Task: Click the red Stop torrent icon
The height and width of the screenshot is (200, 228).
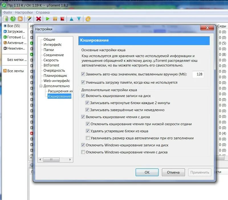Action: [62, 19]
